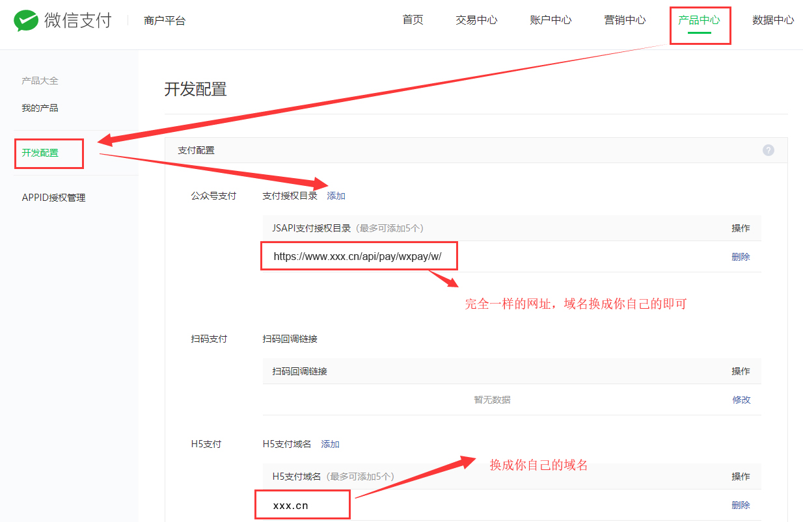This screenshot has height=522, width=803.
Task: Click the help question mark icon
Action: (x=769, y=150)
